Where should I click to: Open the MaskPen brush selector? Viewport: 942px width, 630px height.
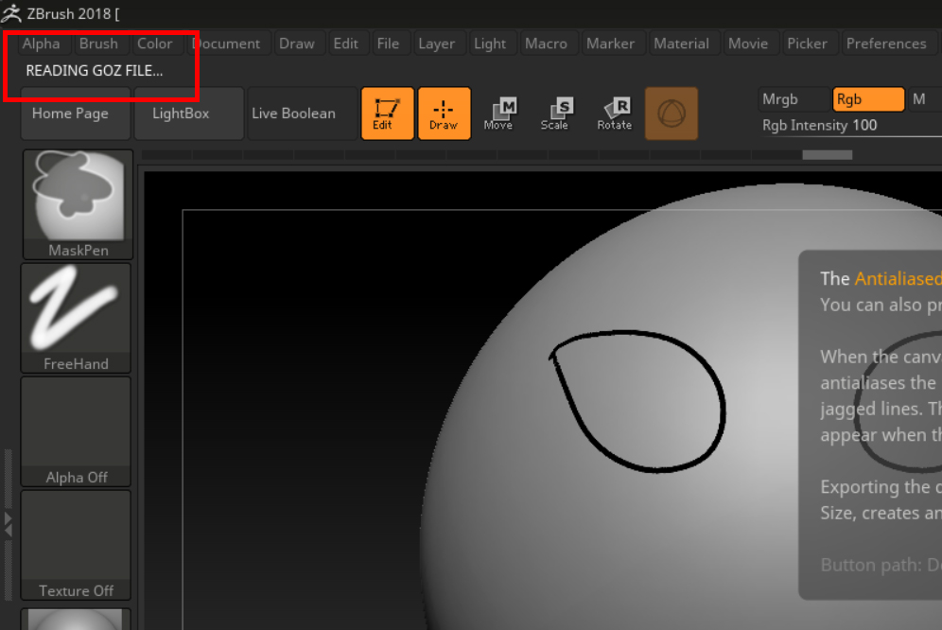click(78, 204)
